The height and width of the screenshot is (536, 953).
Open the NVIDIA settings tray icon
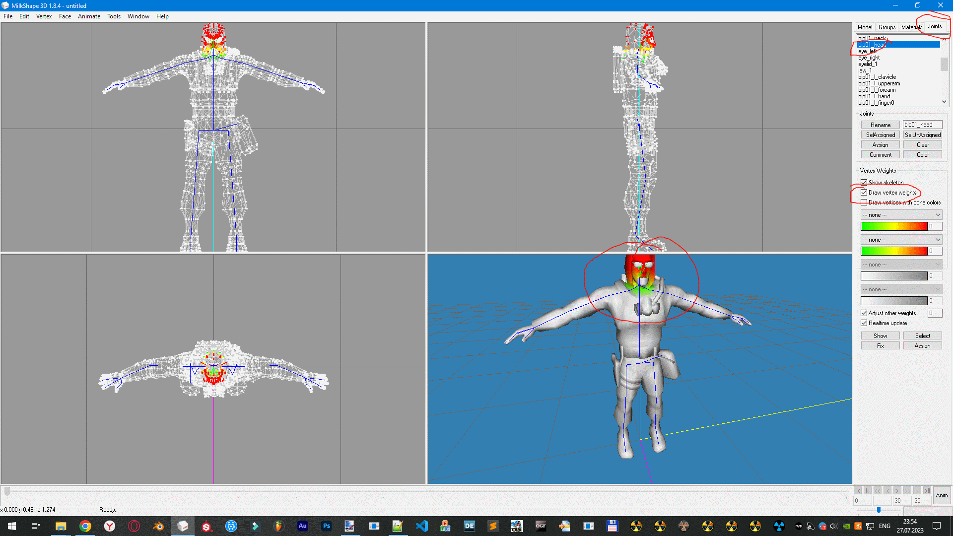pyautogui.click(x=845, y=526)
